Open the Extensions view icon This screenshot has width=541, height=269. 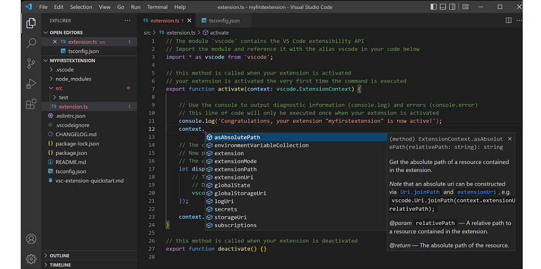[x=31, y=104]
